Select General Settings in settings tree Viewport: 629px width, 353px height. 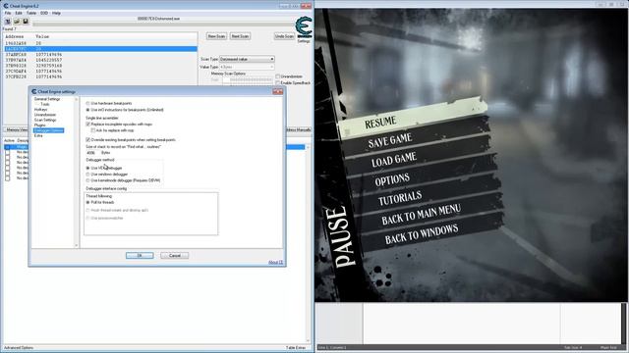[x=47, y=99]
